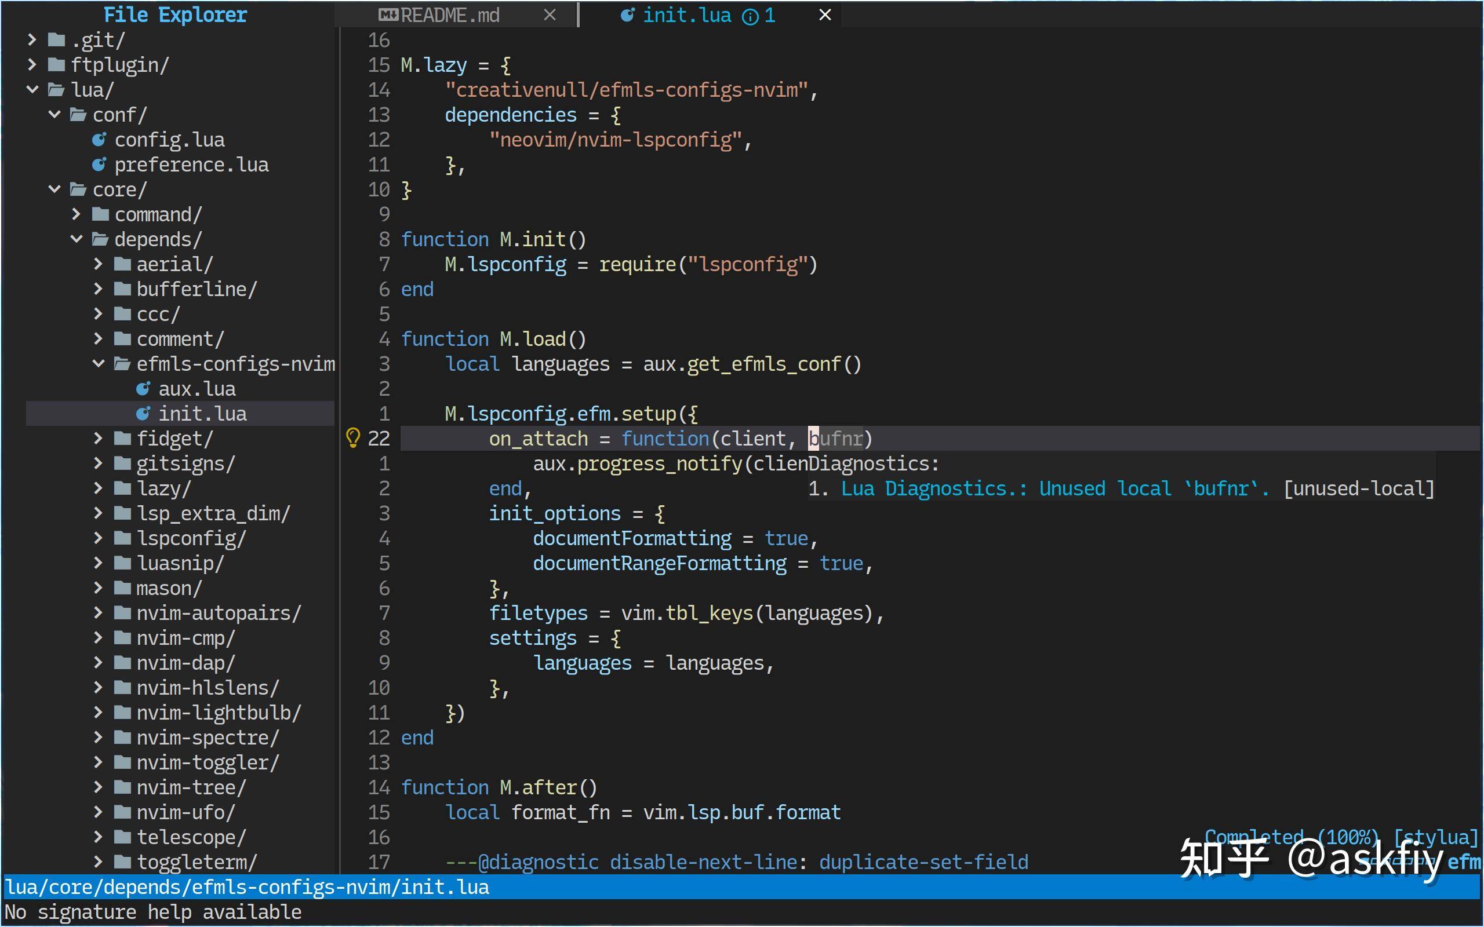This screenshot has width=1484, height=927.
Task: Click the conf folder icon
Action: [78, 115]
